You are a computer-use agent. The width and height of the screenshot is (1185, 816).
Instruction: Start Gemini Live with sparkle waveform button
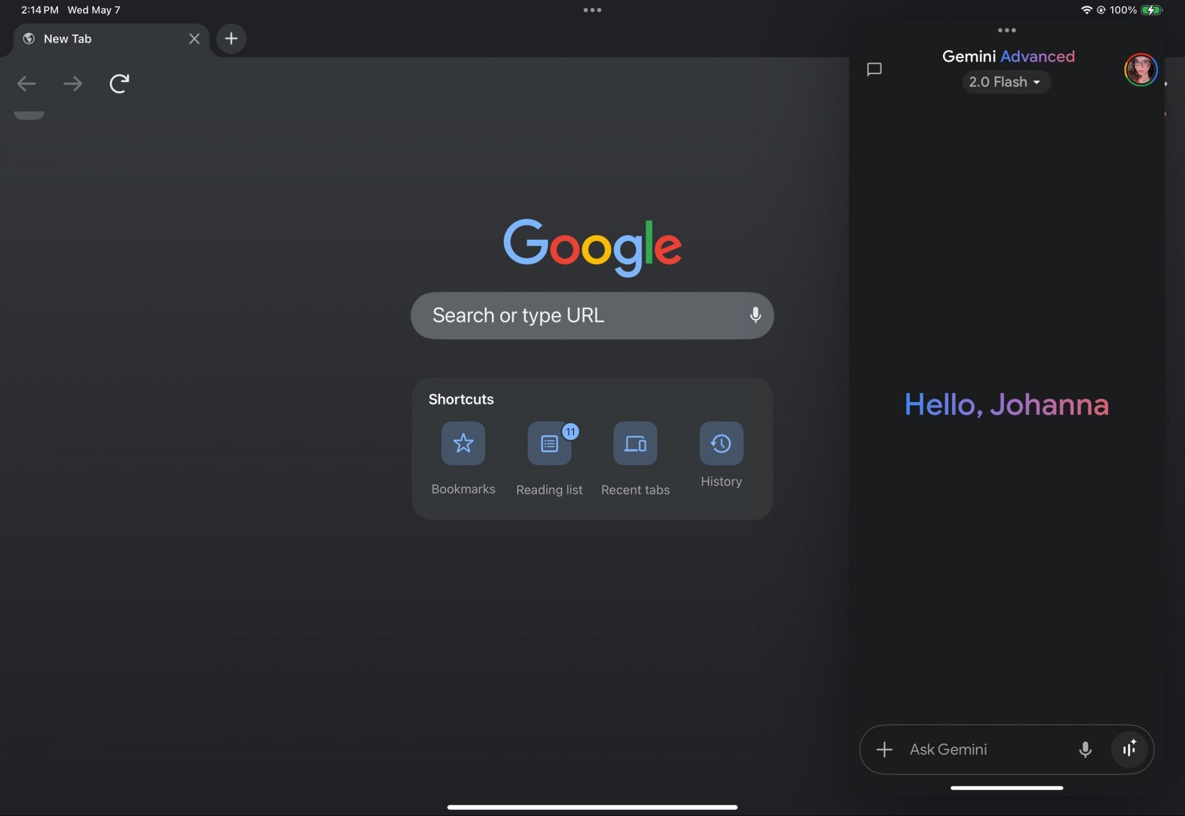coord(1129,749)
